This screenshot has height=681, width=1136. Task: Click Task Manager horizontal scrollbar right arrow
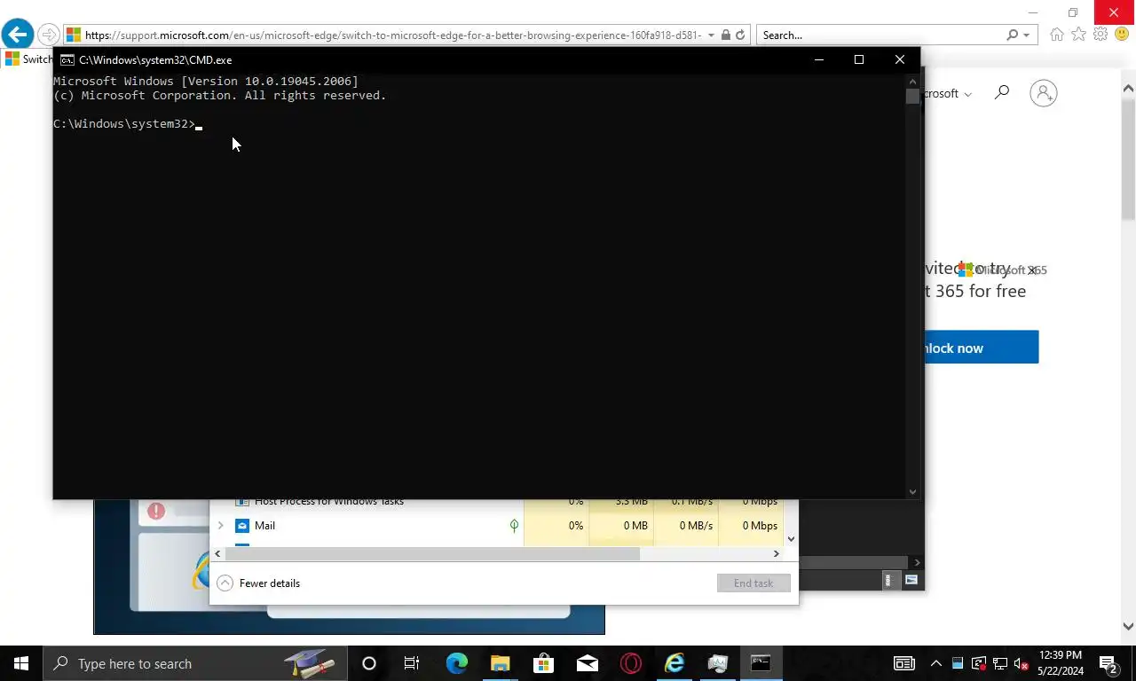777,553
